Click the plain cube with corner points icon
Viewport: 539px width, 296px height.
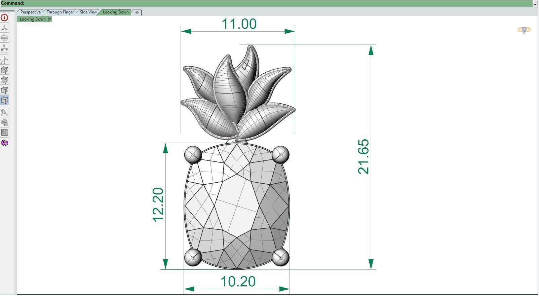[4, 90]
